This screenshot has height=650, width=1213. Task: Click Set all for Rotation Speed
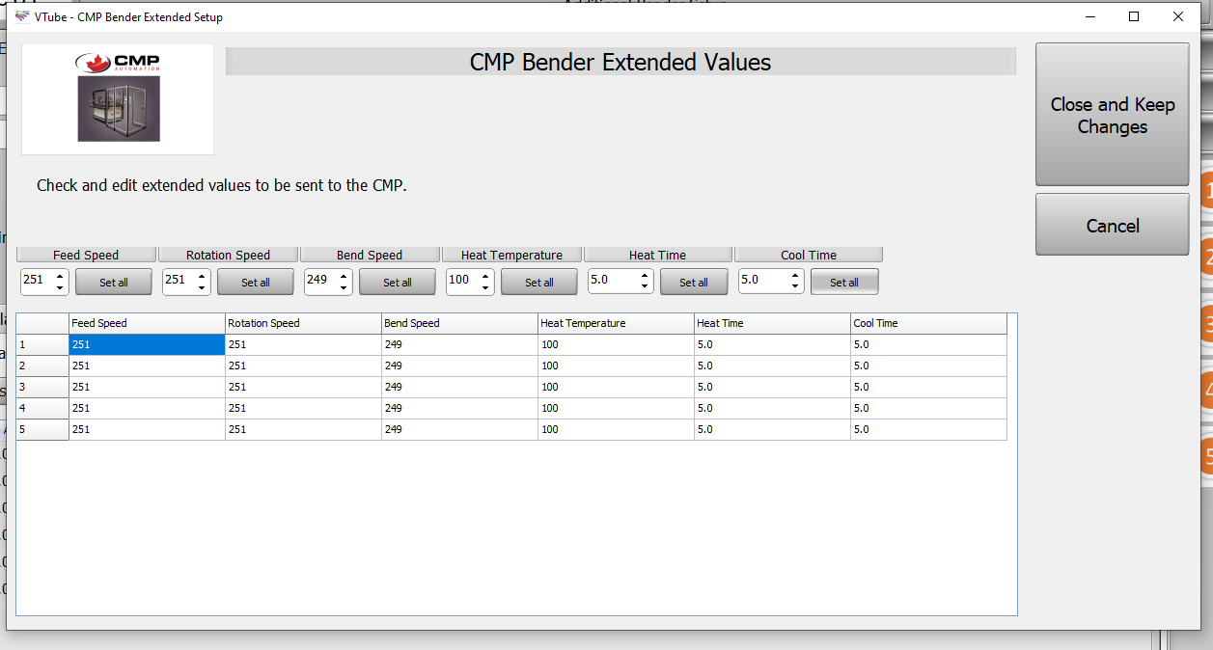click(x=256, y=282)
